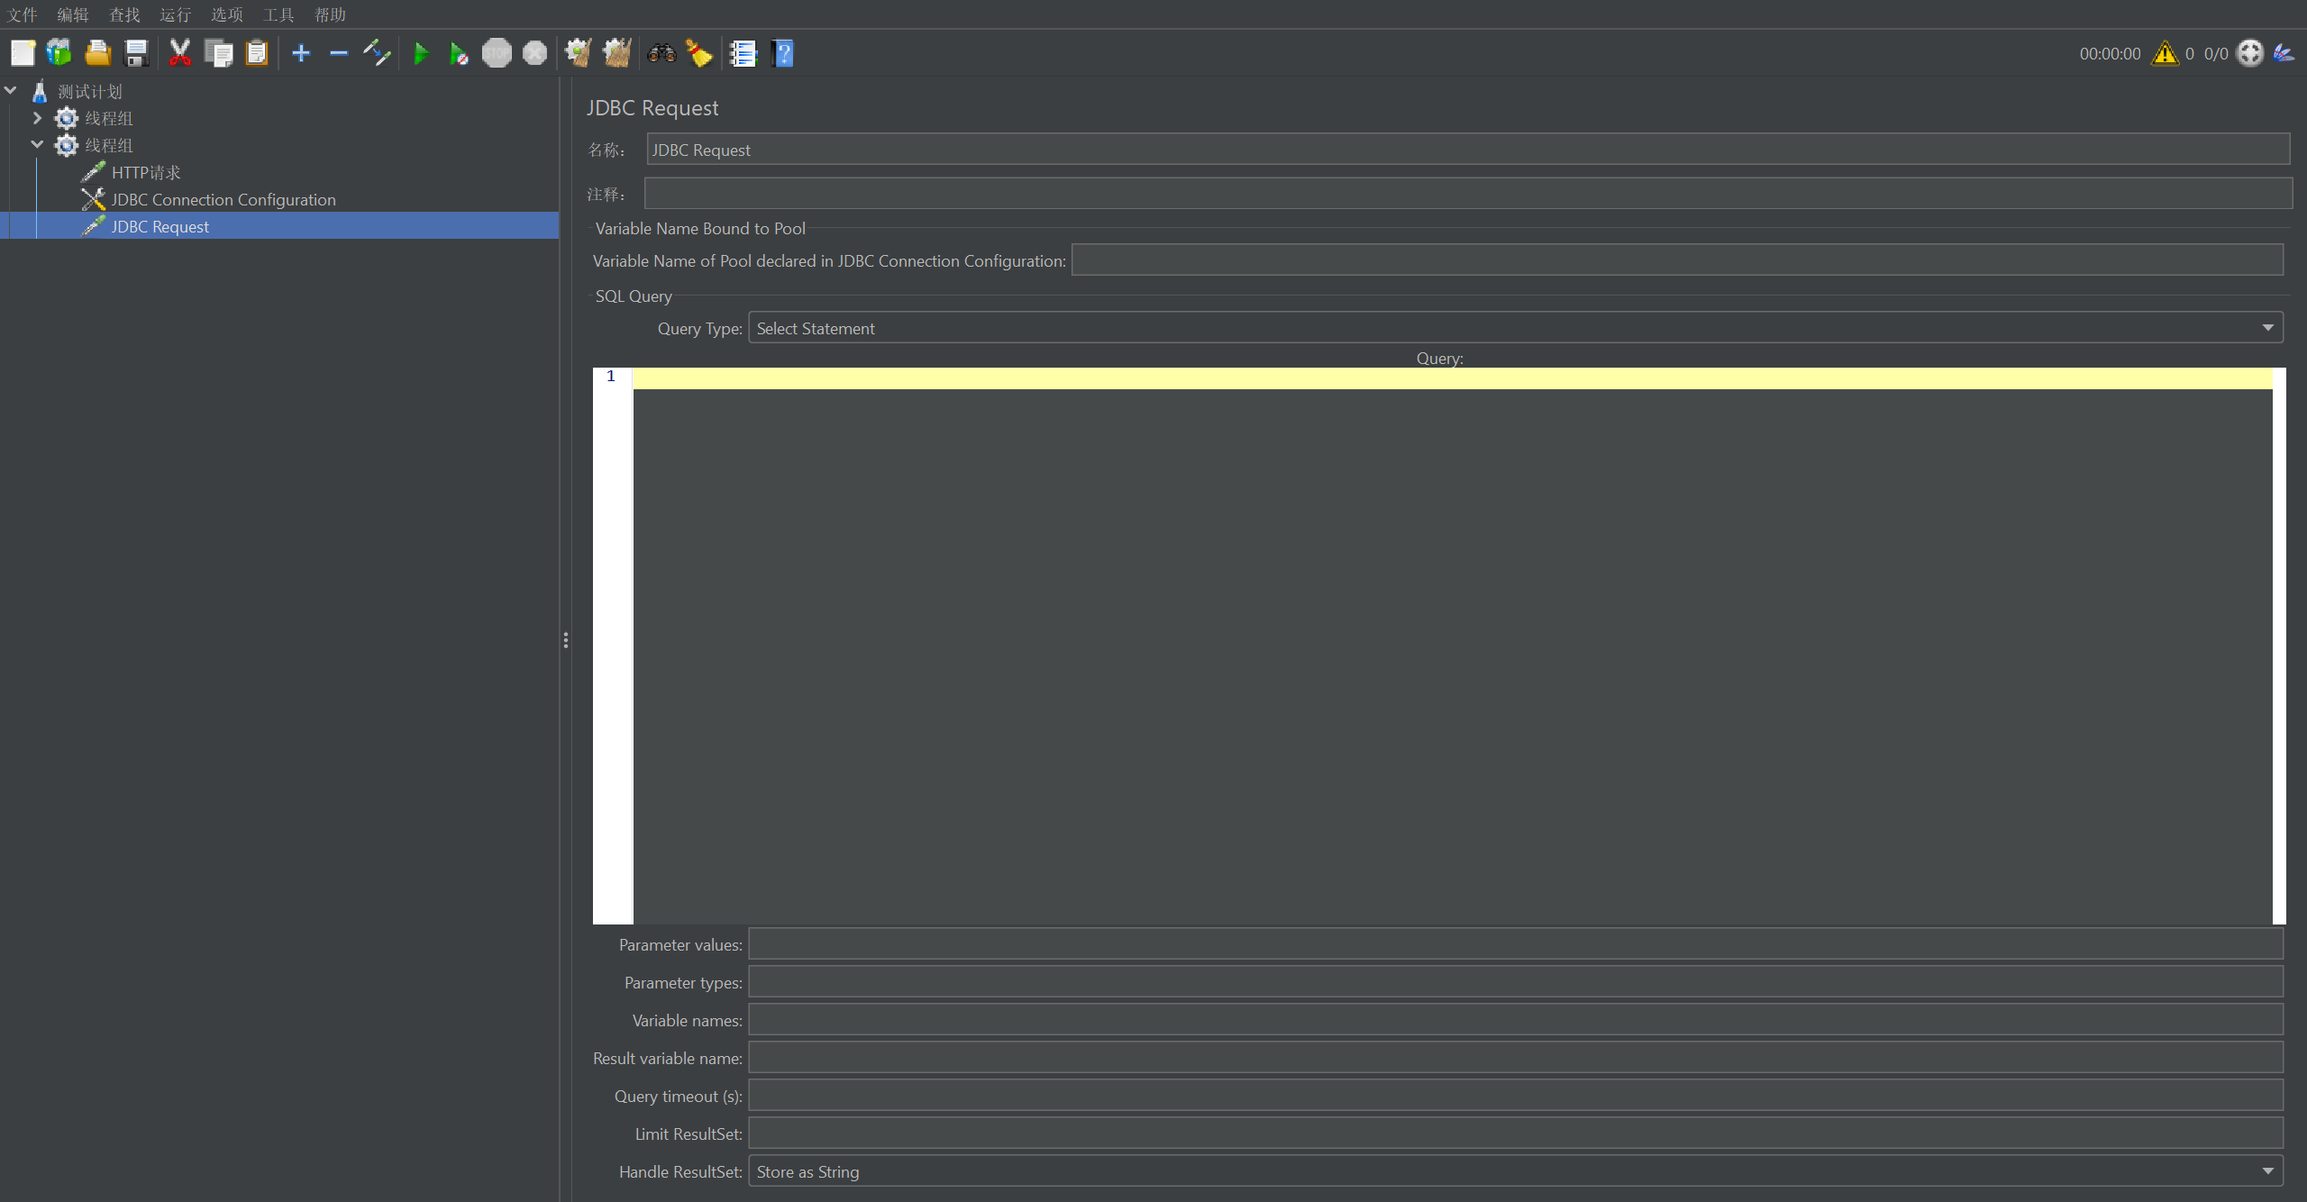Save the test plan floppy icon
This screenshot has width=2307, height=1202.
click(136, 53)
